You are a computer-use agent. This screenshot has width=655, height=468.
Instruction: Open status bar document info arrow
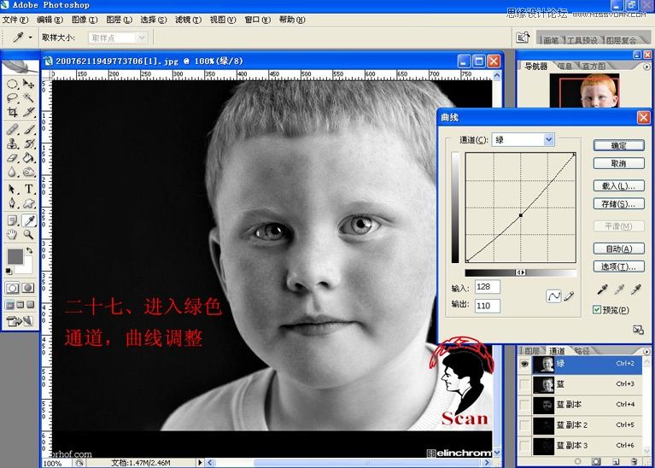[200, 463]
